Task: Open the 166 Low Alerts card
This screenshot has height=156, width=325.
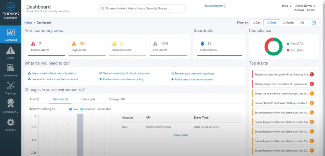Action: [x=168, y=47]
